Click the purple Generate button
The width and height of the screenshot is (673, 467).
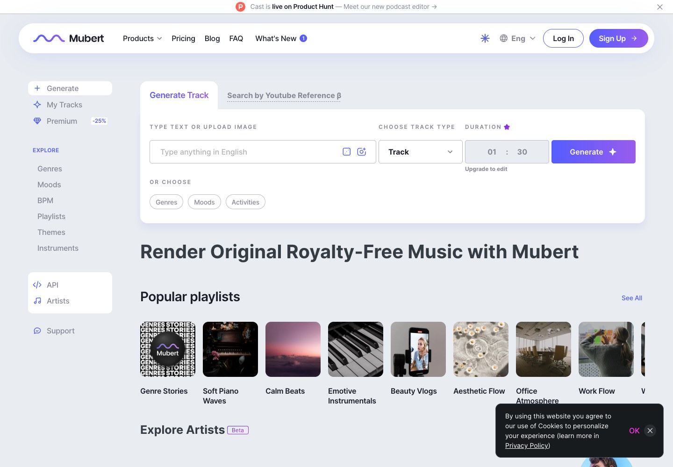594,152
